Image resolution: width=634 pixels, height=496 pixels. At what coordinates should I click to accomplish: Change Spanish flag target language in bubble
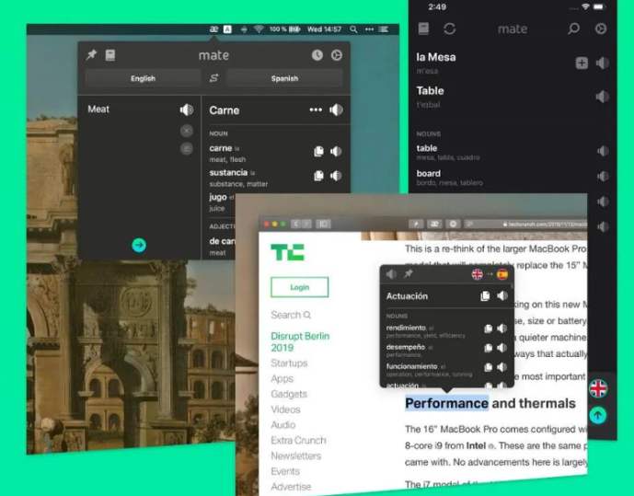[x=502, y=274]
